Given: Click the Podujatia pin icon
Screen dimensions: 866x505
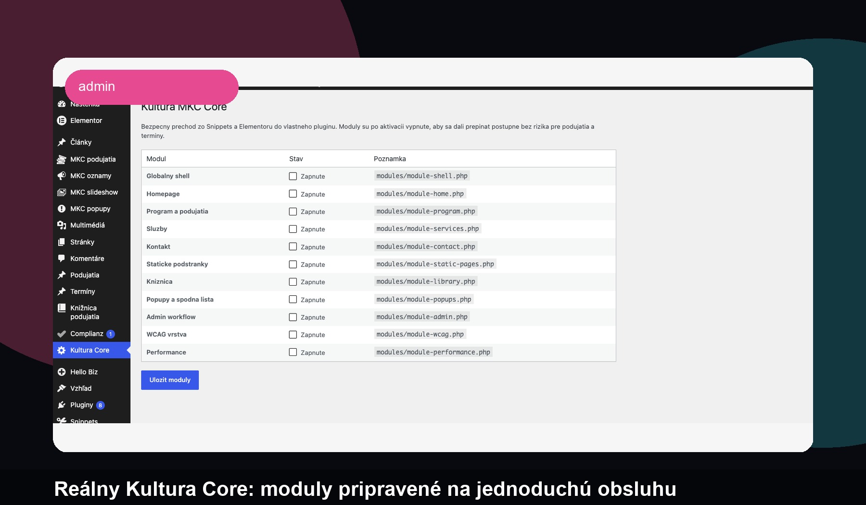Looking at the screenshot, I should (x=62, y=275).
